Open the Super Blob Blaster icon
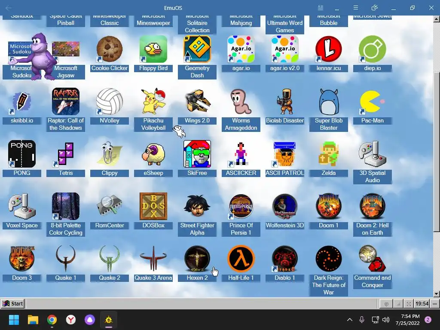440x330 pixels. pos(328,101)
